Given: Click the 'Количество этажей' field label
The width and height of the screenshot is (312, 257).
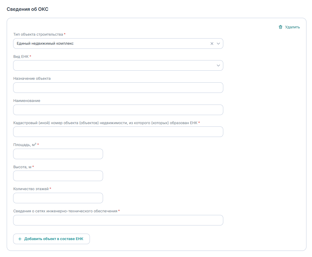Looking at the screenshot, I should [x=31, y=189].
